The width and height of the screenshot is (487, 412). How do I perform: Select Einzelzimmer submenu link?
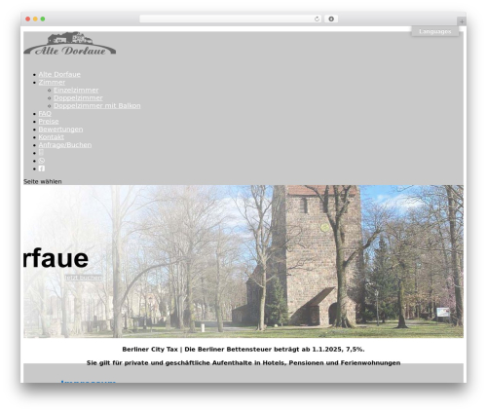tap(76, 90)
